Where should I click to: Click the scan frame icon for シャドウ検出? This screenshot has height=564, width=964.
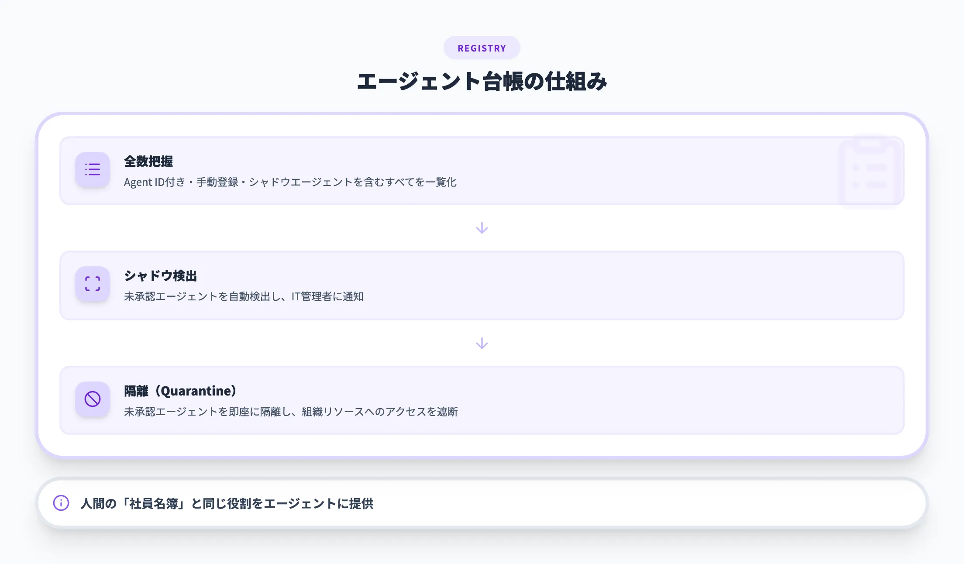tap(92, 285)
